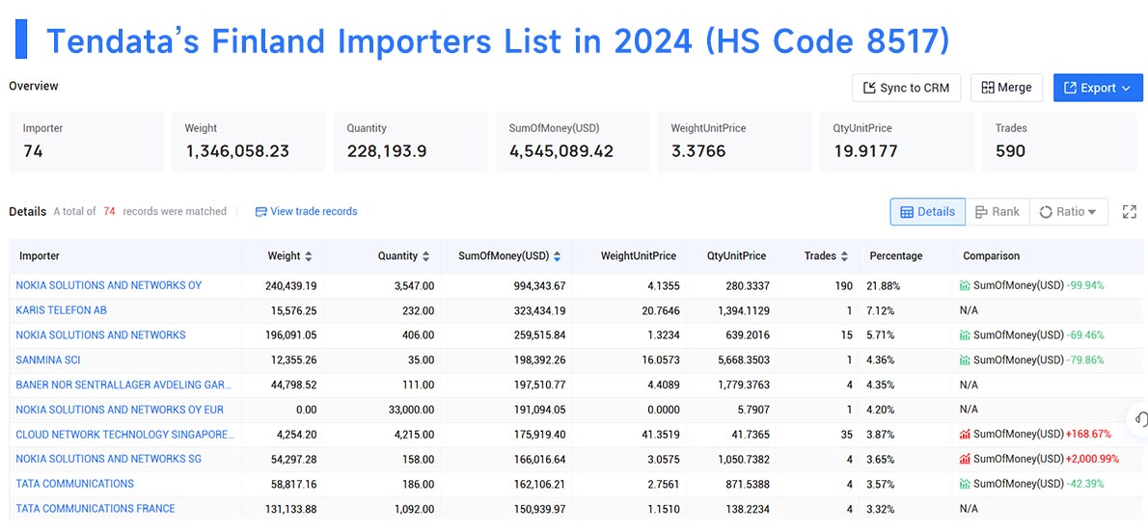The image size is (1148, 532).
Task: Click the WeightUnitPrice overview card 3.3766
Action: pos(734,142)
